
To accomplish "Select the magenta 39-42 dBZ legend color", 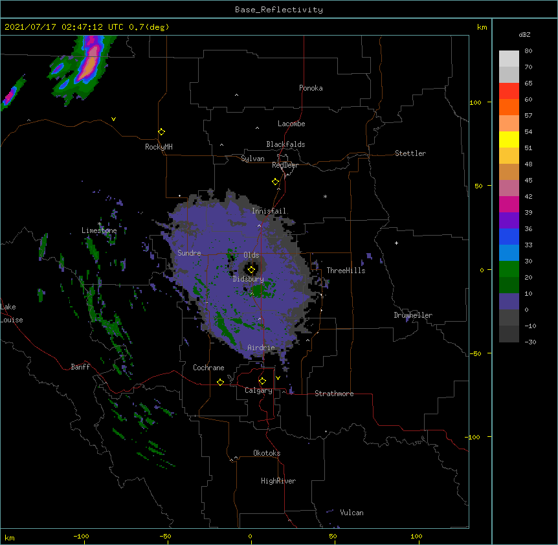I will coord(509,204).
